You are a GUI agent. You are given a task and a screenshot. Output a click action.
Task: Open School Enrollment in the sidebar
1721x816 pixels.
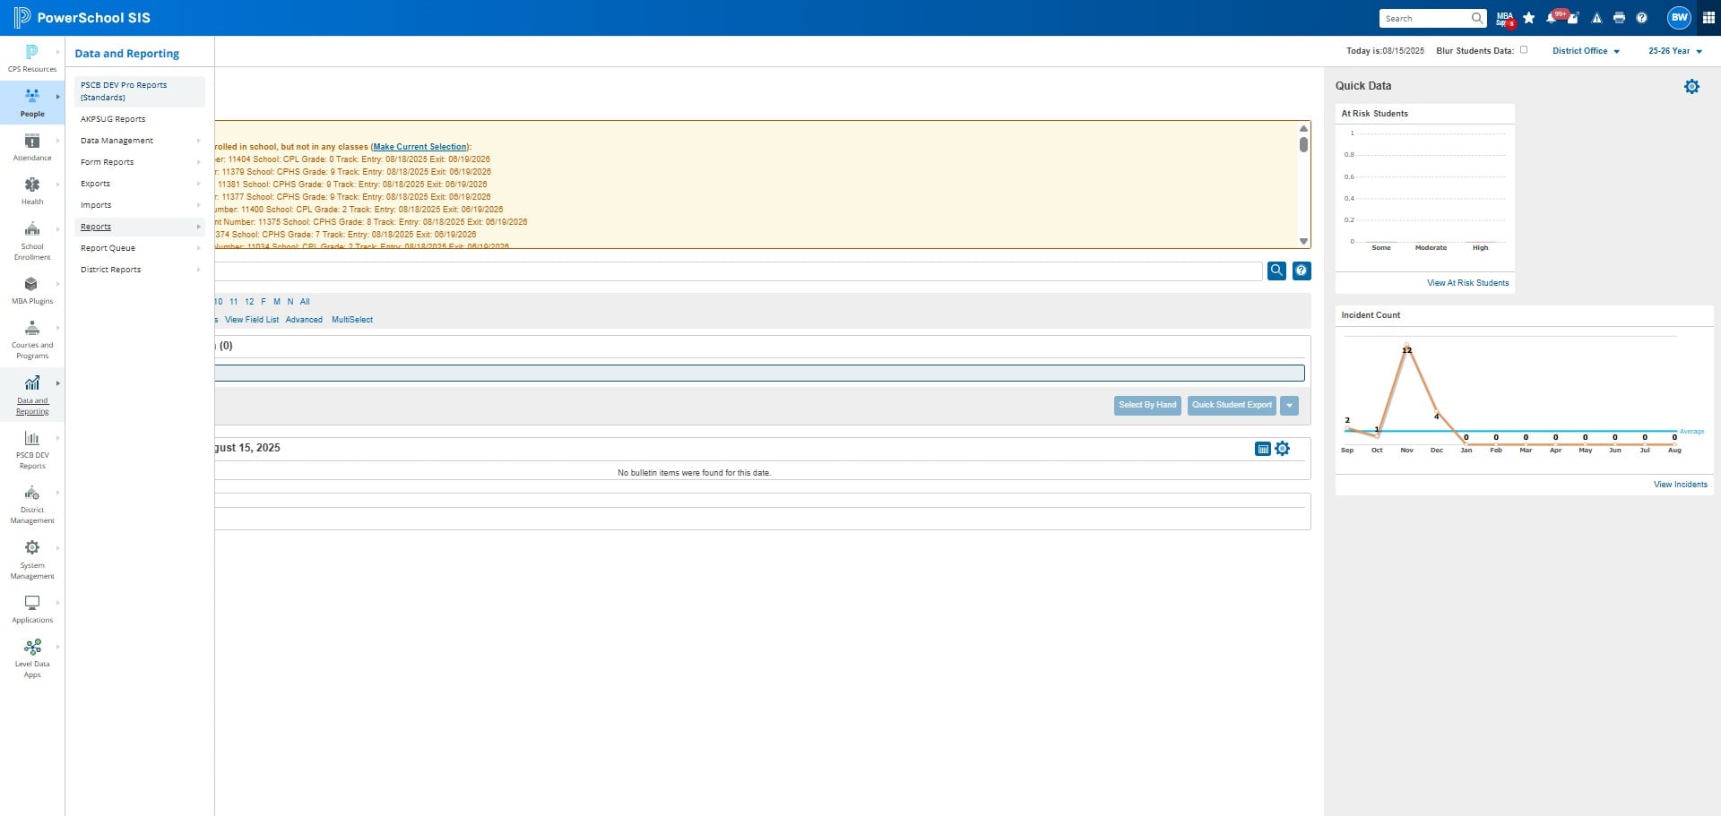coord(32,240)
